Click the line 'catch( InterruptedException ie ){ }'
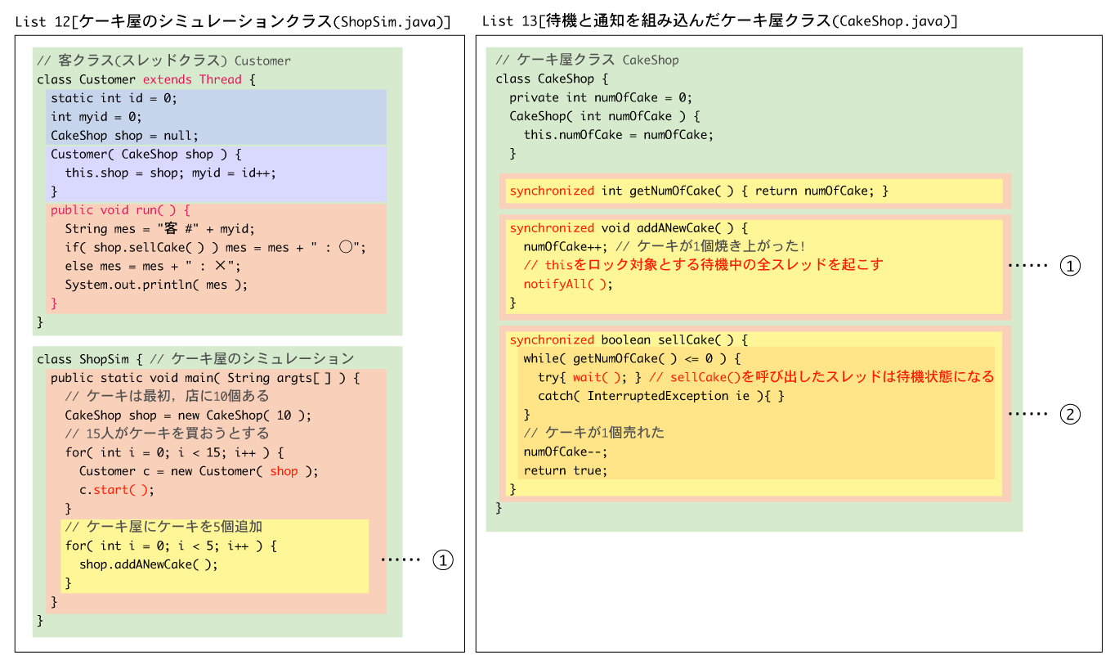Image resolution: width=1119 pixels, height=665 pixels. click(x=661, y=396)
